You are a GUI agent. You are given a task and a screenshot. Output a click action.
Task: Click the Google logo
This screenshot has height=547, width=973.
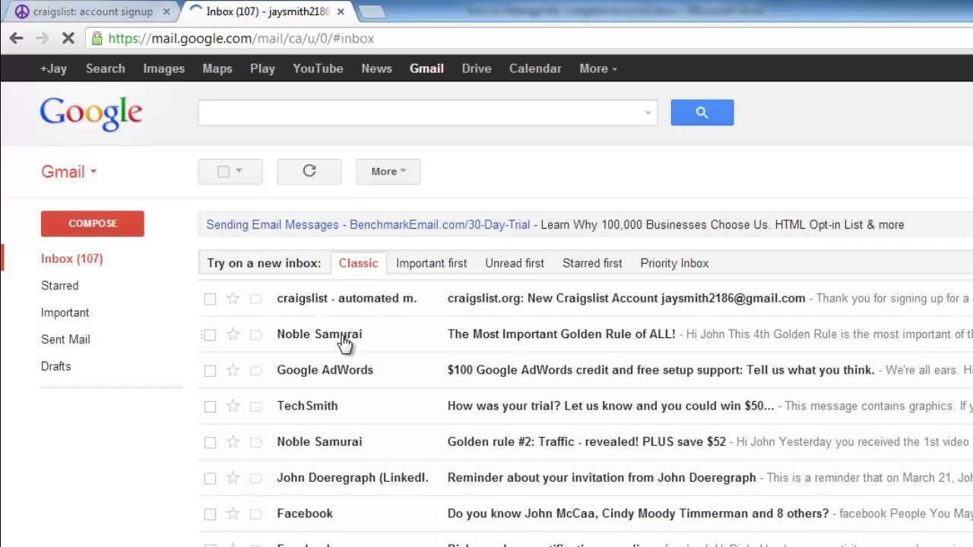click(x=91, y=113)
